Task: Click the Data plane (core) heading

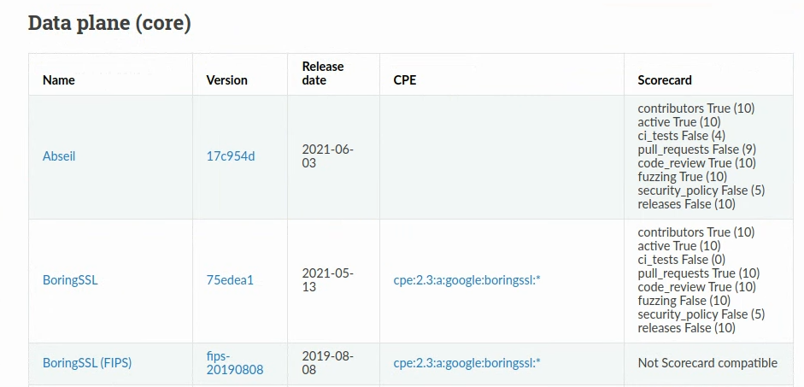Action: coord(109,23)
